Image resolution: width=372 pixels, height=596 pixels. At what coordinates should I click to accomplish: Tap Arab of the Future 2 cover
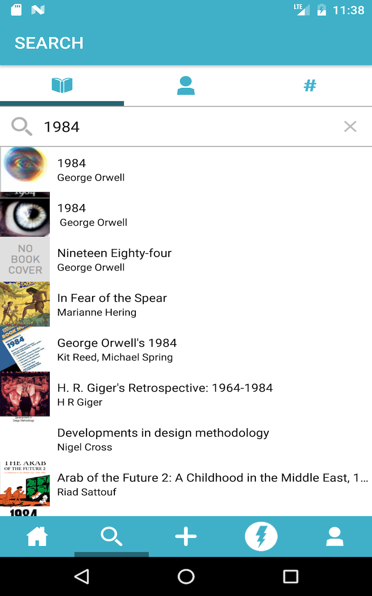pos(25,484)
